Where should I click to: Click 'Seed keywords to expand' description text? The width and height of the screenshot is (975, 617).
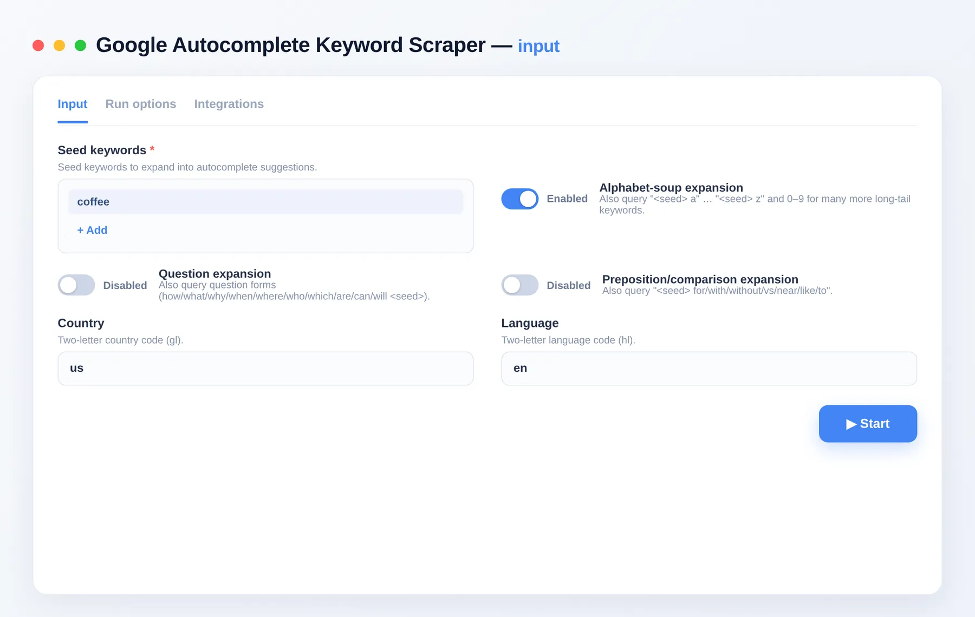tap(187, 167)
